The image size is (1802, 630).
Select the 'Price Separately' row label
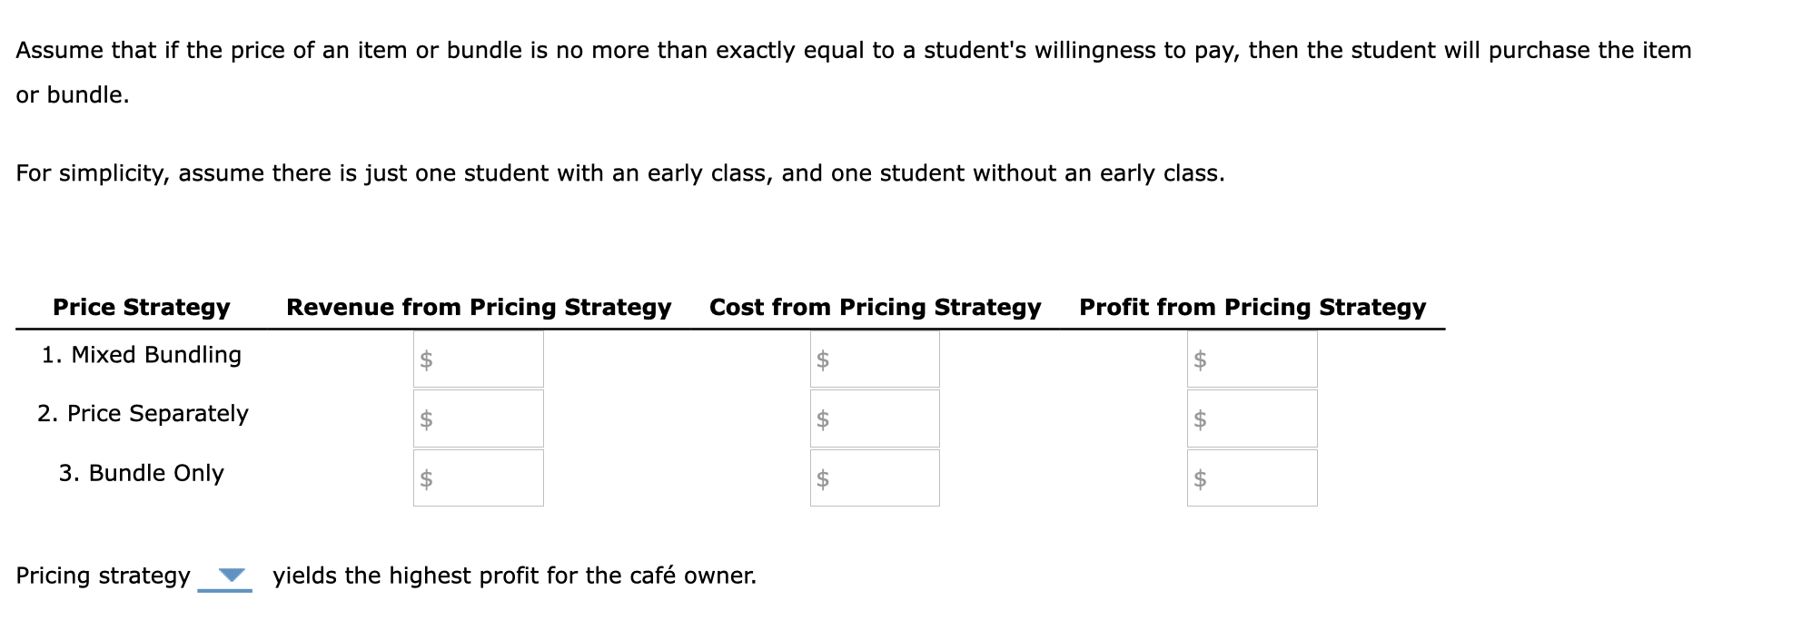pos(144,413)
